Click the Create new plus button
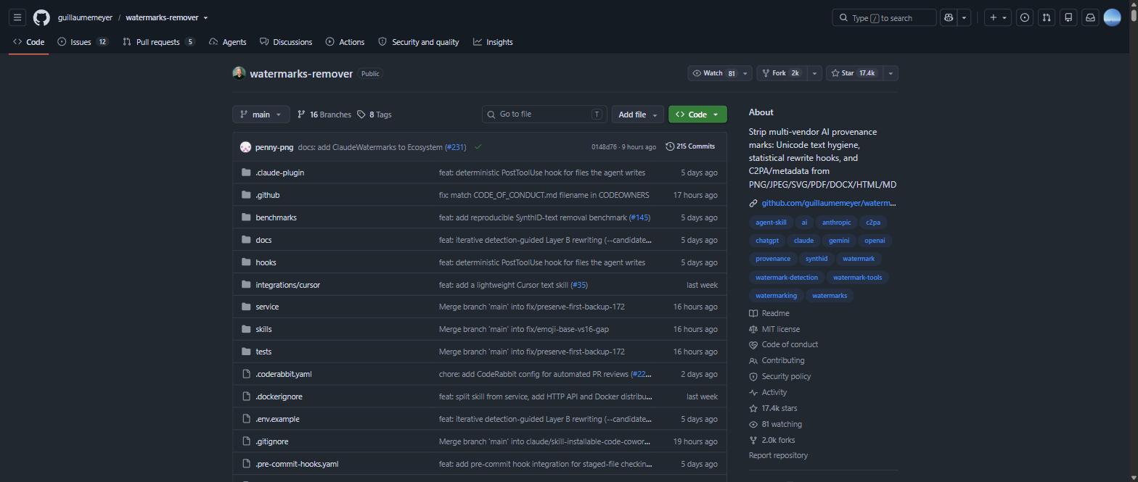The width and height of the screenshot is (1138, 482). [994, 17]
